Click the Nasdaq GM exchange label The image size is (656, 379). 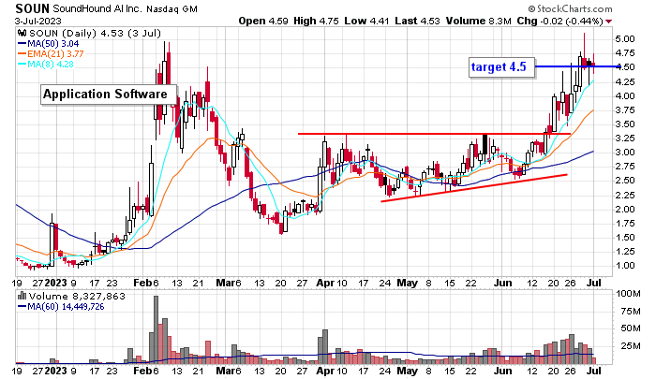click(x=171, y=8)
